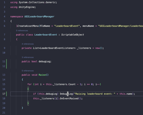Click 'debugLog' field name on line 11
Screen dimensions: 143x115
coord(44,61)
